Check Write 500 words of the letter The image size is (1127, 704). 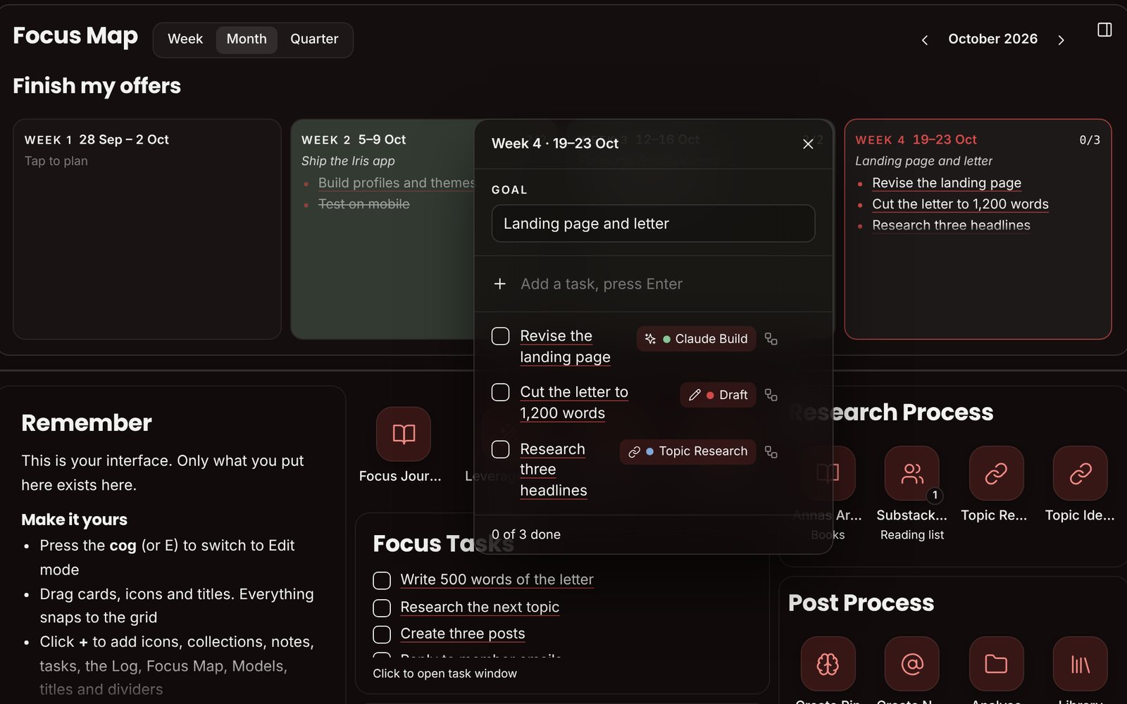382,580
